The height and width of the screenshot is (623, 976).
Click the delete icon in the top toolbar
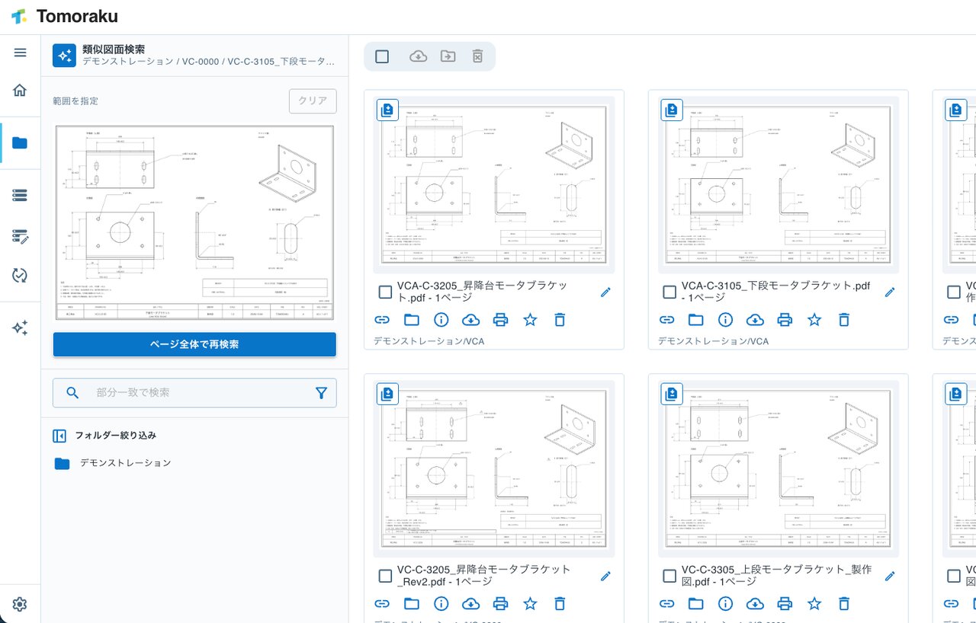click(477, 56)
